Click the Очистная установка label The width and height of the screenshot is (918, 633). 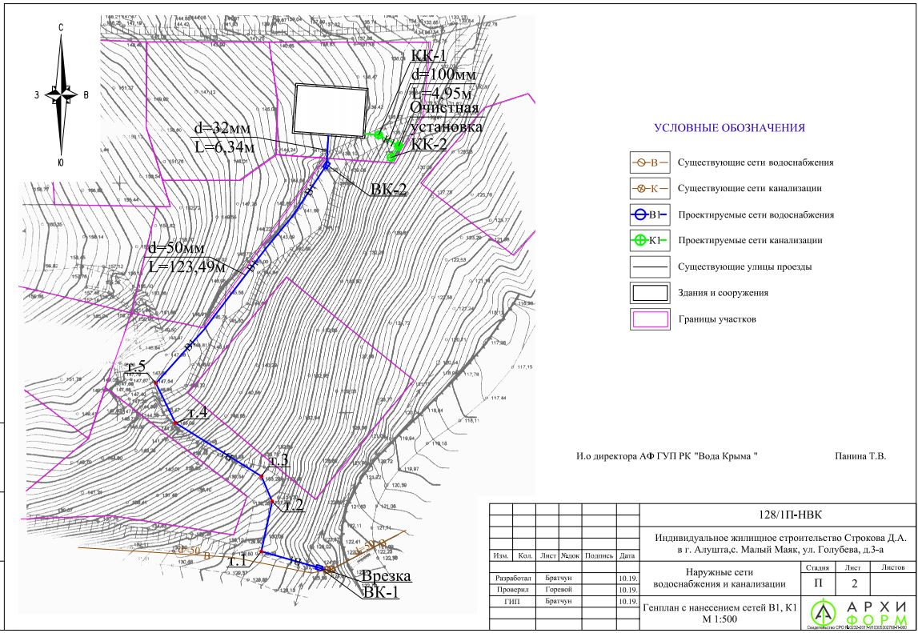click(x=445, y=118)
